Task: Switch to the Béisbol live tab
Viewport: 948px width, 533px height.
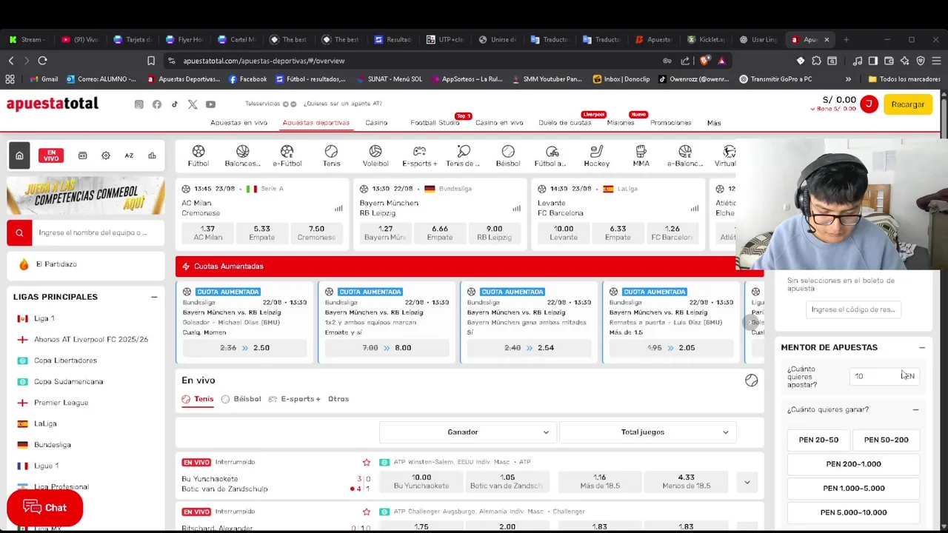Action: [x=241, y=399]
